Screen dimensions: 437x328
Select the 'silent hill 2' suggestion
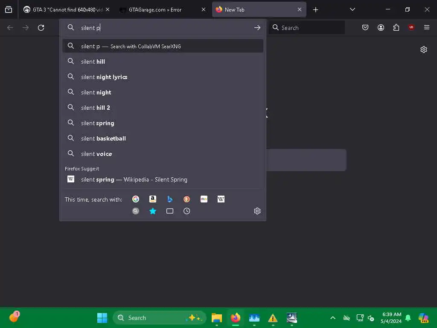pos(163,107)
